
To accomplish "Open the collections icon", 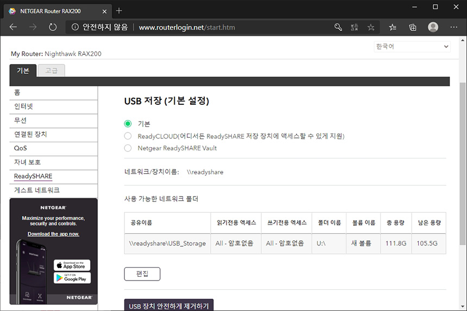I will 413,27.
